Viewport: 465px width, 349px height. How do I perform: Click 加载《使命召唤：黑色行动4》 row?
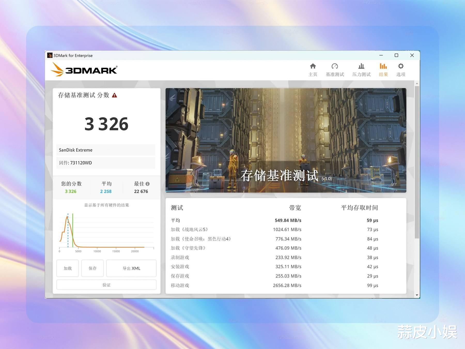(x=274, y=239)
